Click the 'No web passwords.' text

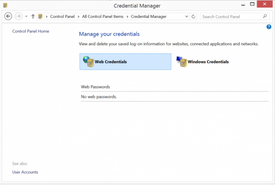tap(99, 97)
